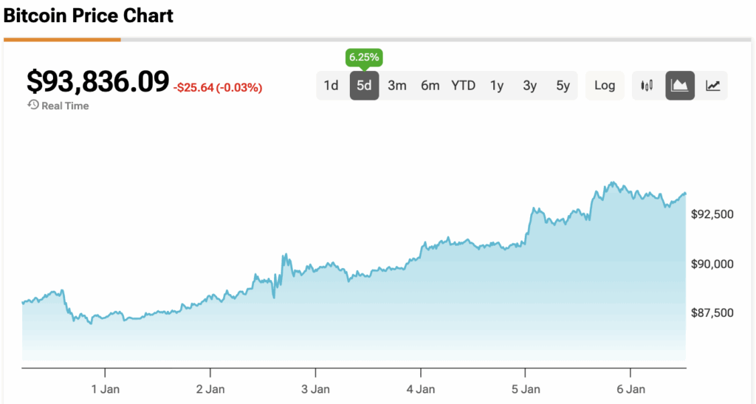Show the 3y price history

coord(530,86)
